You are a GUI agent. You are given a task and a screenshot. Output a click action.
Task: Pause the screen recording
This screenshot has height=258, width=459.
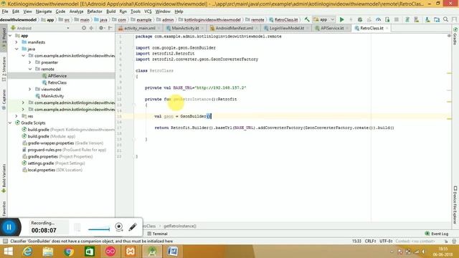[x=9, y=227]
